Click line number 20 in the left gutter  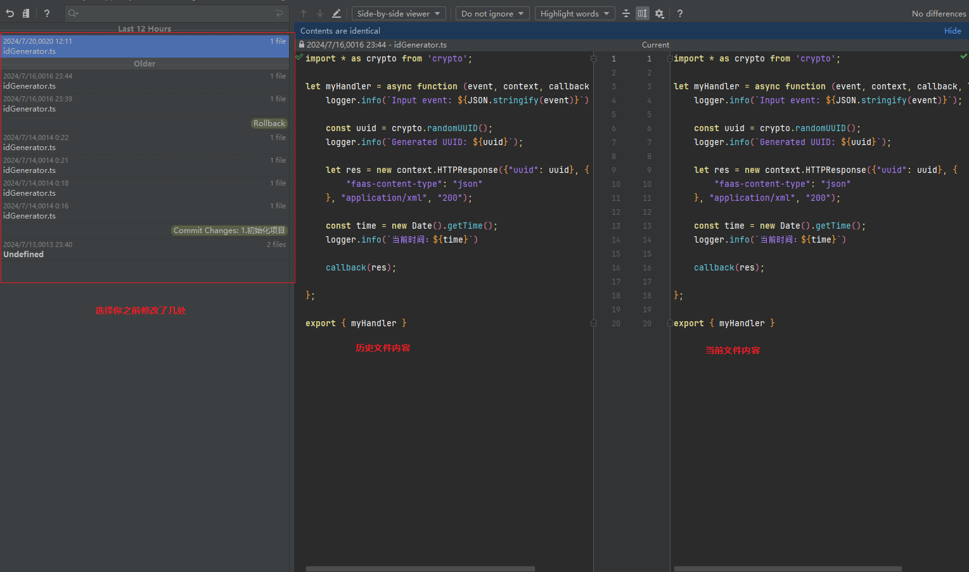coord(616,323)
